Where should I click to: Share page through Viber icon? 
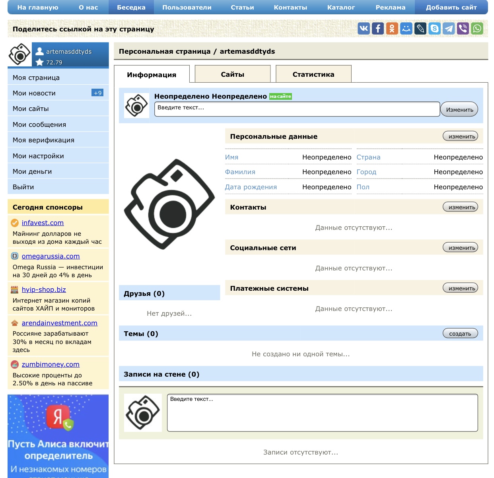[463, 28]
